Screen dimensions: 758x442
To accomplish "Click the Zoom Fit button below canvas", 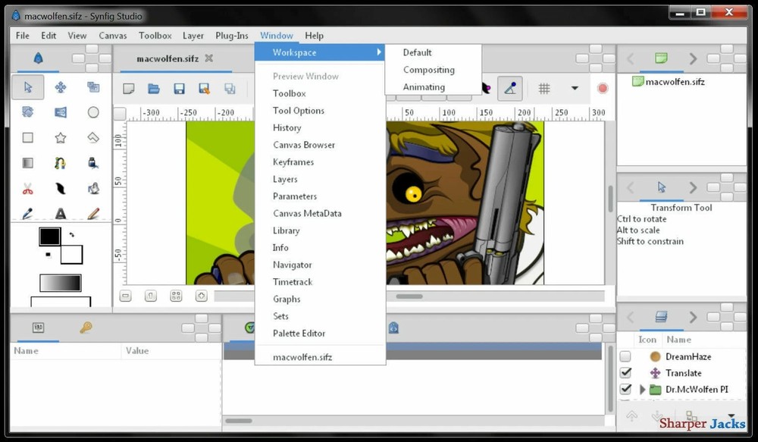I will (176, 296).
